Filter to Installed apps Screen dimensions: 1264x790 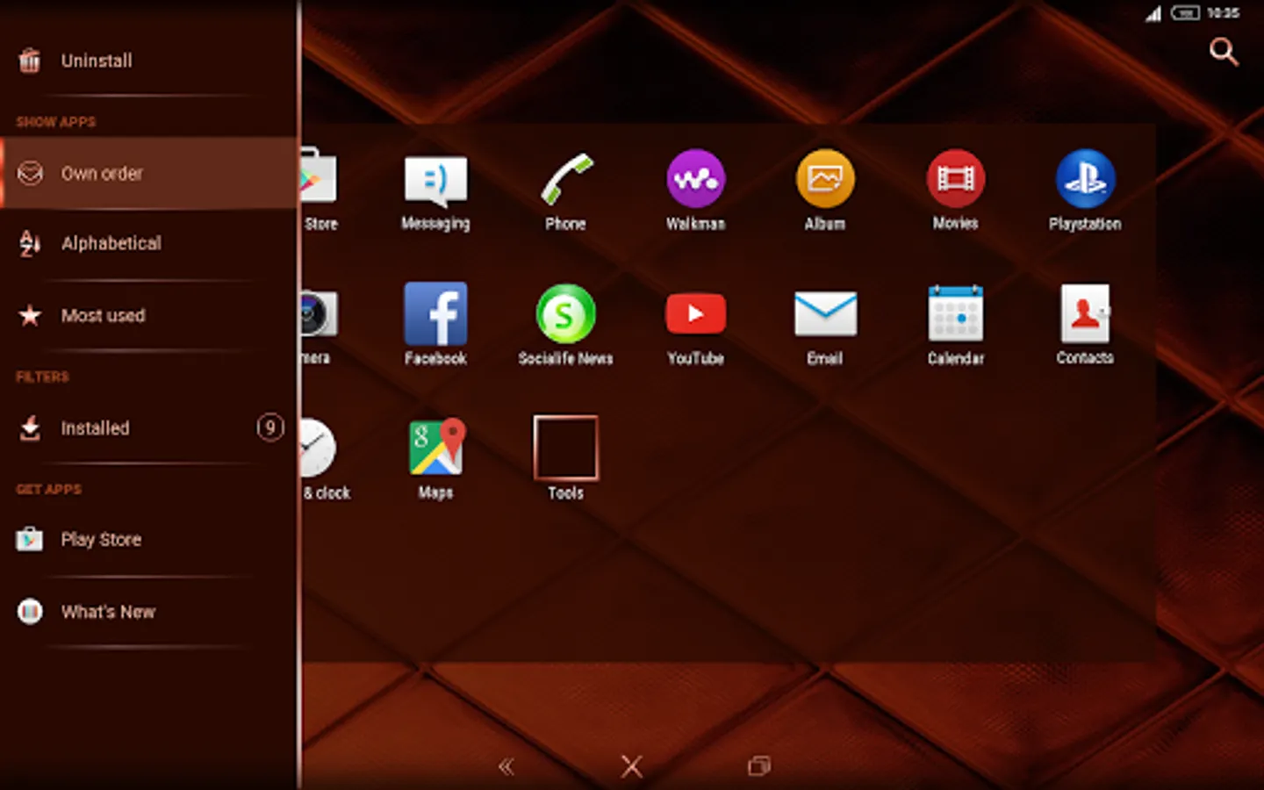147,427
